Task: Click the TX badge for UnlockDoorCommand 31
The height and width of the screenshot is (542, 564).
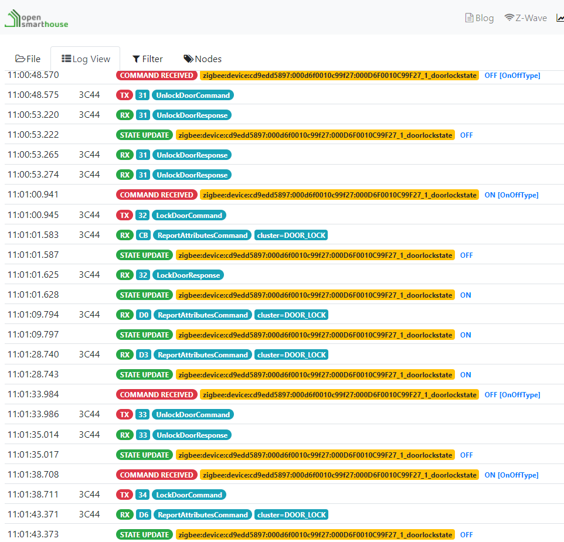Action: tap(124, 95)
